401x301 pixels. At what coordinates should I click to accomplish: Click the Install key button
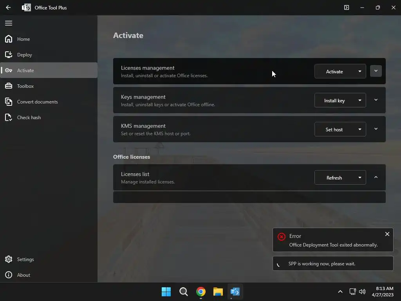coord(334,100)
